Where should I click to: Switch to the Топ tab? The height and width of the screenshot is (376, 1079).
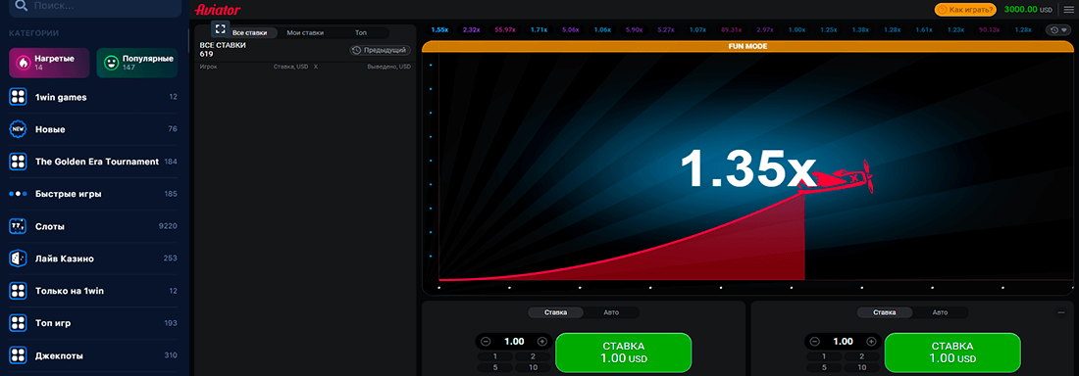click(x=361, y=33)
